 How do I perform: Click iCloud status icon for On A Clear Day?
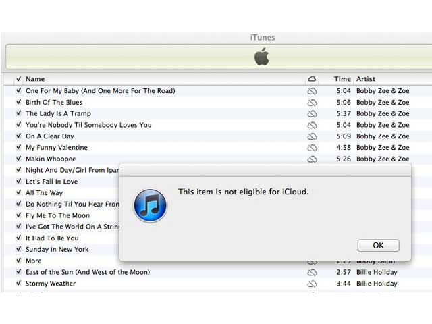tap(312, 136)
